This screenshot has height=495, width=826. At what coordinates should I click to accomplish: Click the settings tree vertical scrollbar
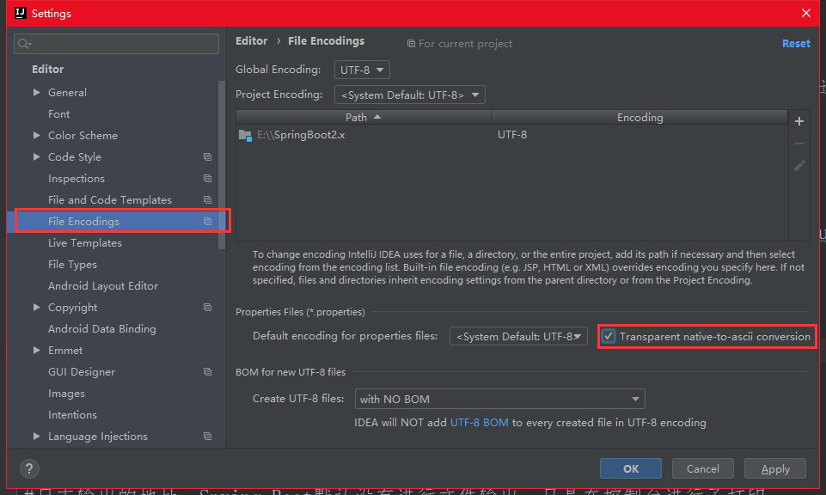[x=222, y=165]
